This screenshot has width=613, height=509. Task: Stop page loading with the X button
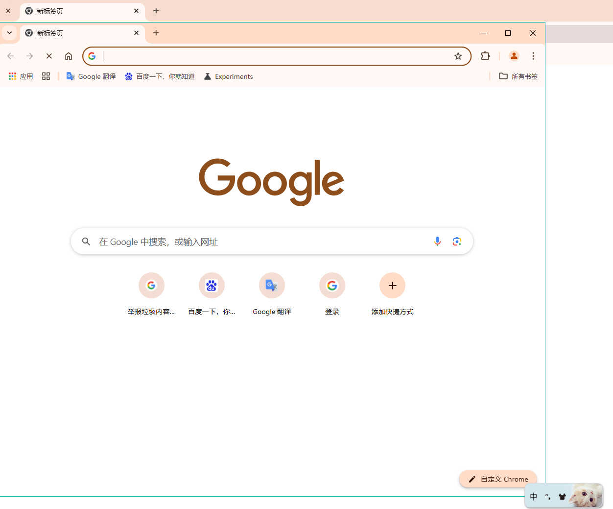coord(49,56)
